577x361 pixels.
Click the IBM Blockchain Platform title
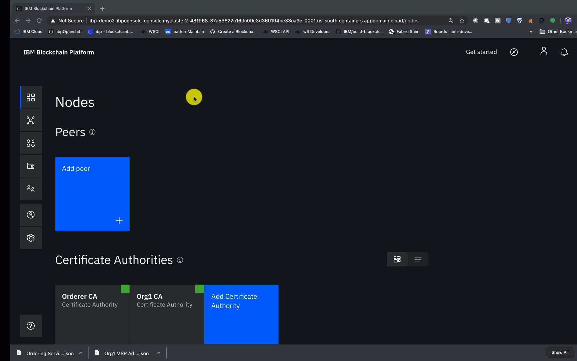[59, 52]
